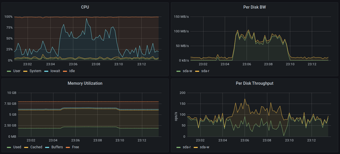Image resolution: width=340 pixels, height=154 pixels.
Task: Toggle sda-r in Per Disk Throughput legend
Action: click(x=187, y=147)
